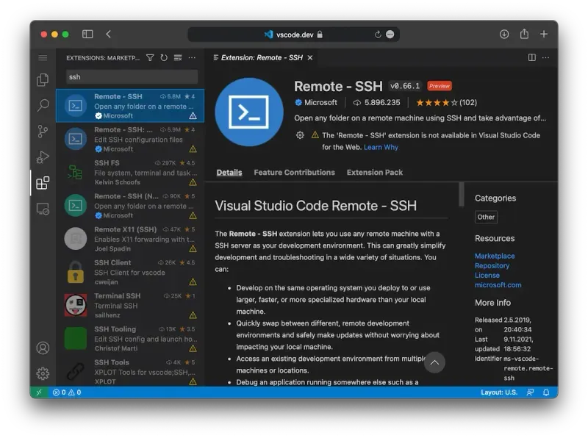Filter extensions with the funnel icon

(150, 58)
